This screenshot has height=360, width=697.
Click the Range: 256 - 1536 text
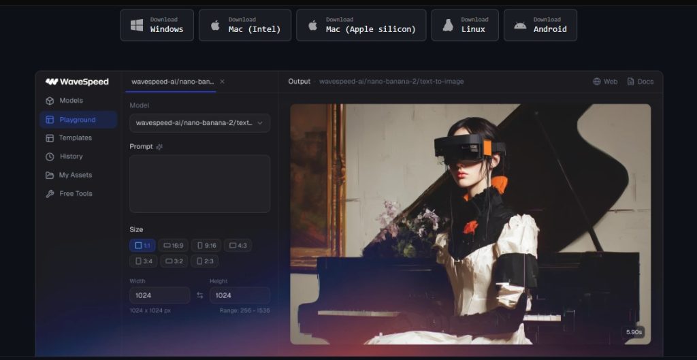coord(245,311)
